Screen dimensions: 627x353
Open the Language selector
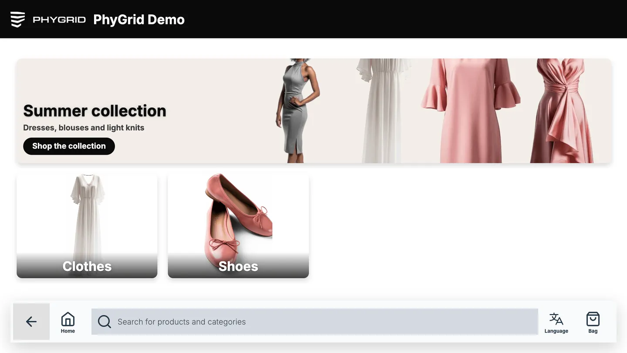coord(556,322)
